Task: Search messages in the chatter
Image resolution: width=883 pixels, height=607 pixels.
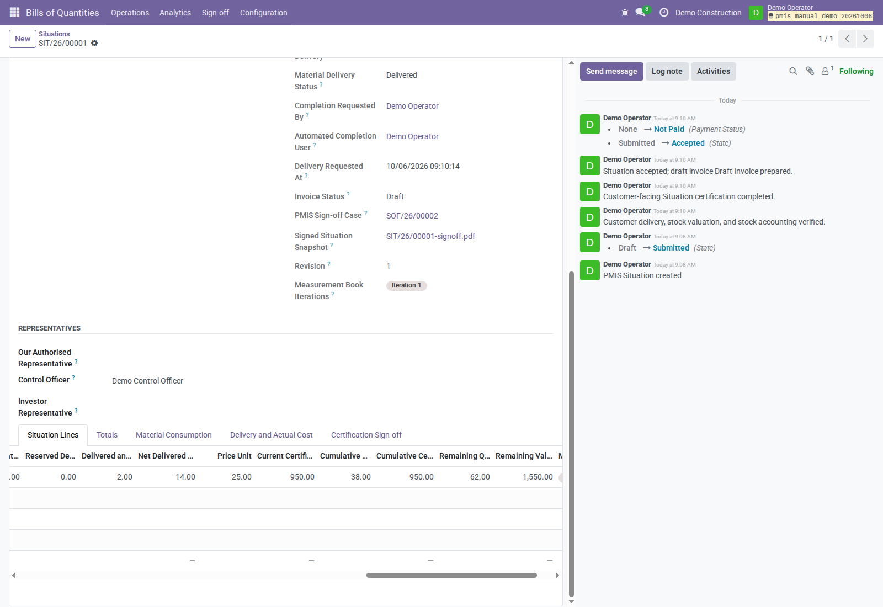Action: click(793, 71)
